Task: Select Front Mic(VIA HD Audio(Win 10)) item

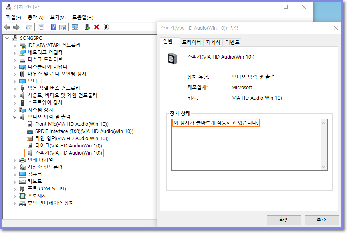Action: point(72,124)
